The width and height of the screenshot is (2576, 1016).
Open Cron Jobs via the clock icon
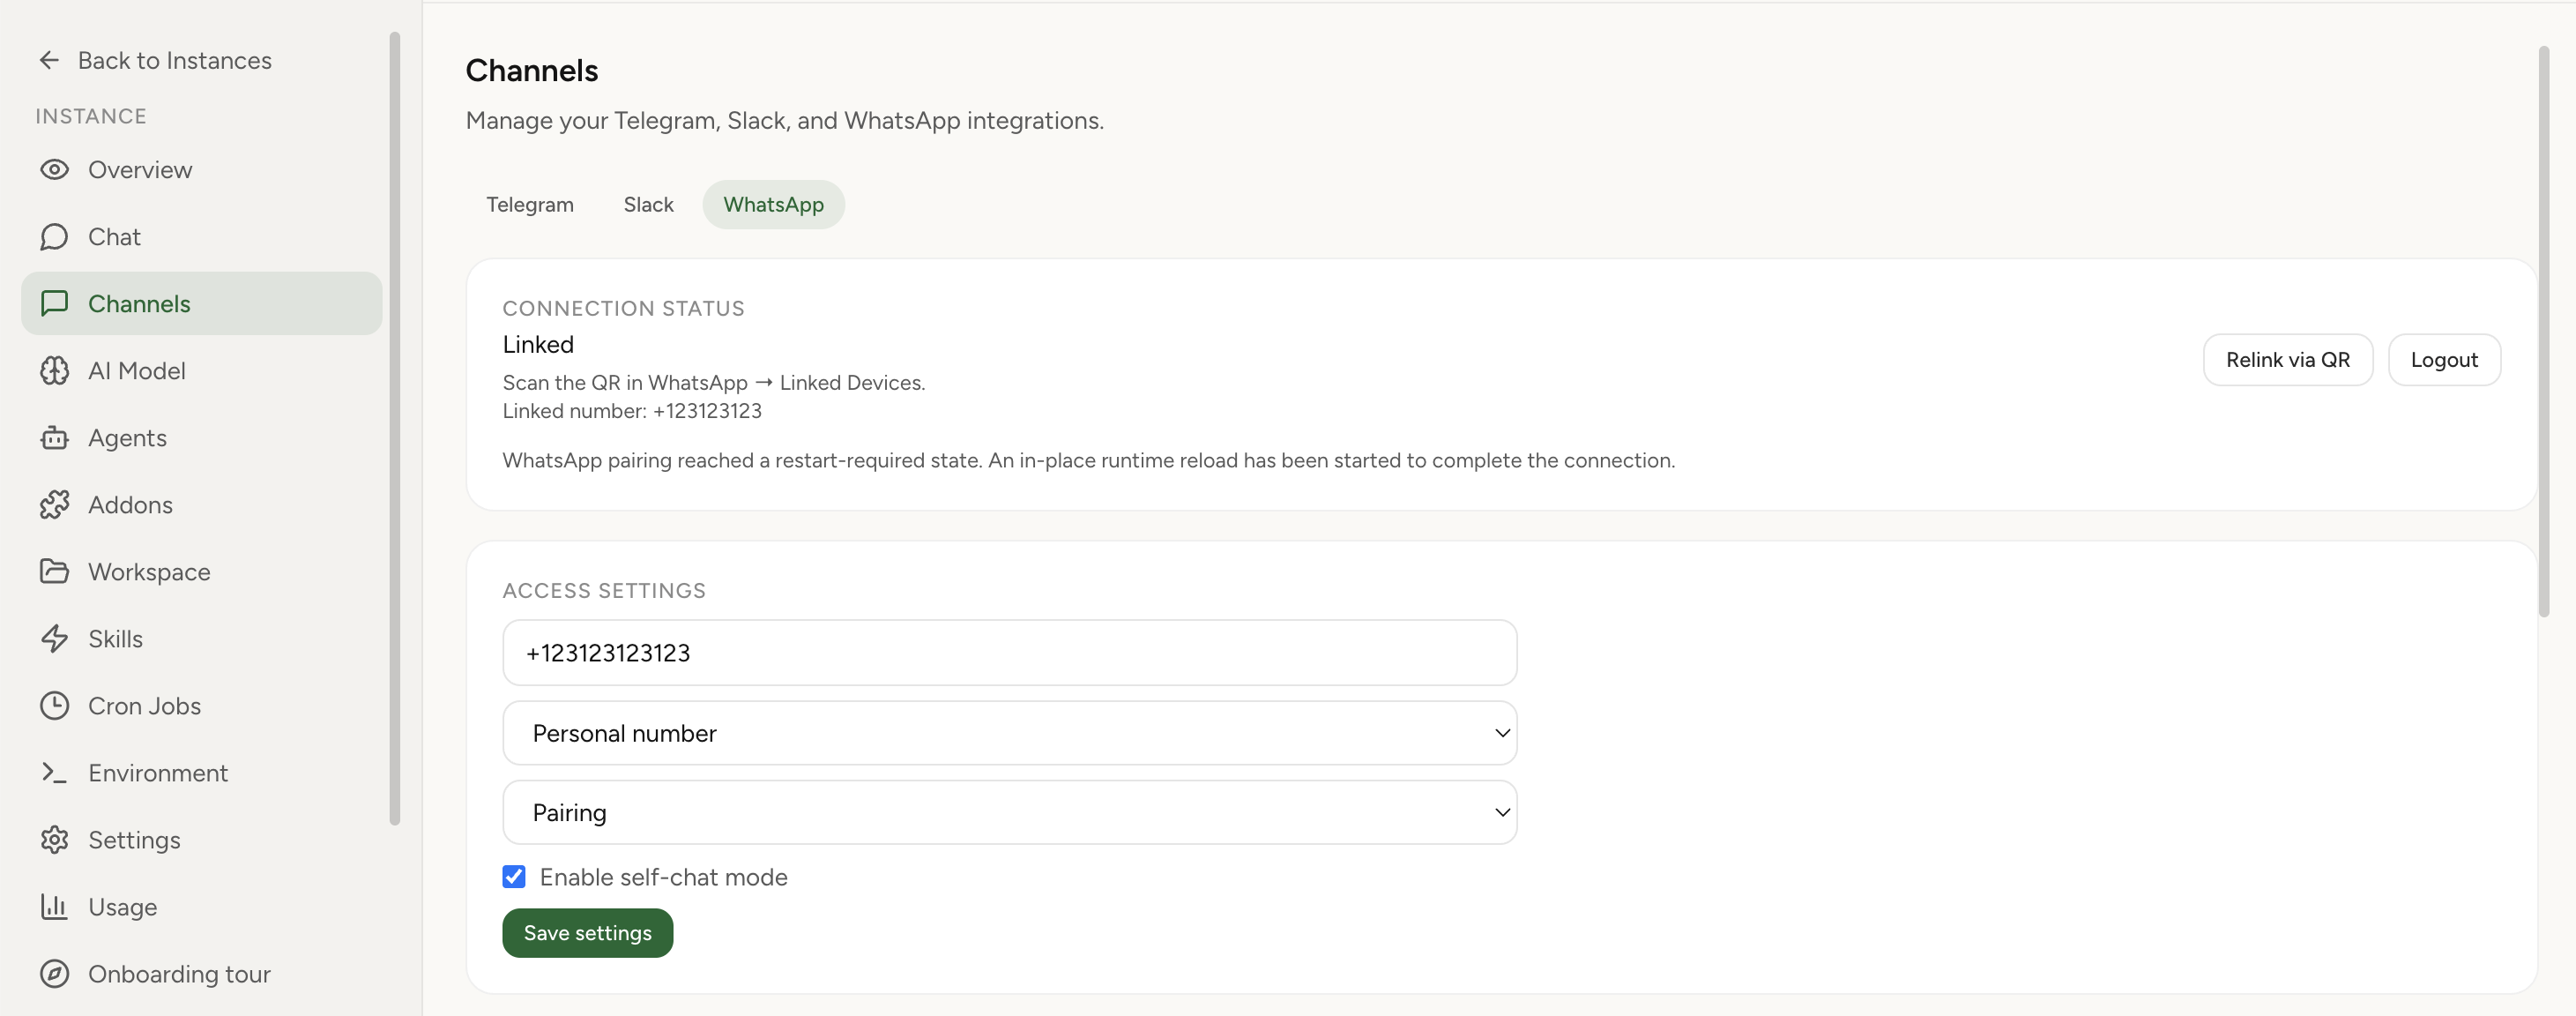pos(55,705)
